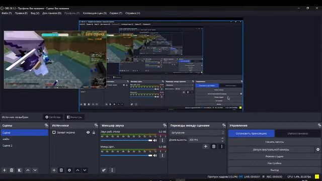
Task: Click the Автоостановка button
Action: tap(298, 133)
